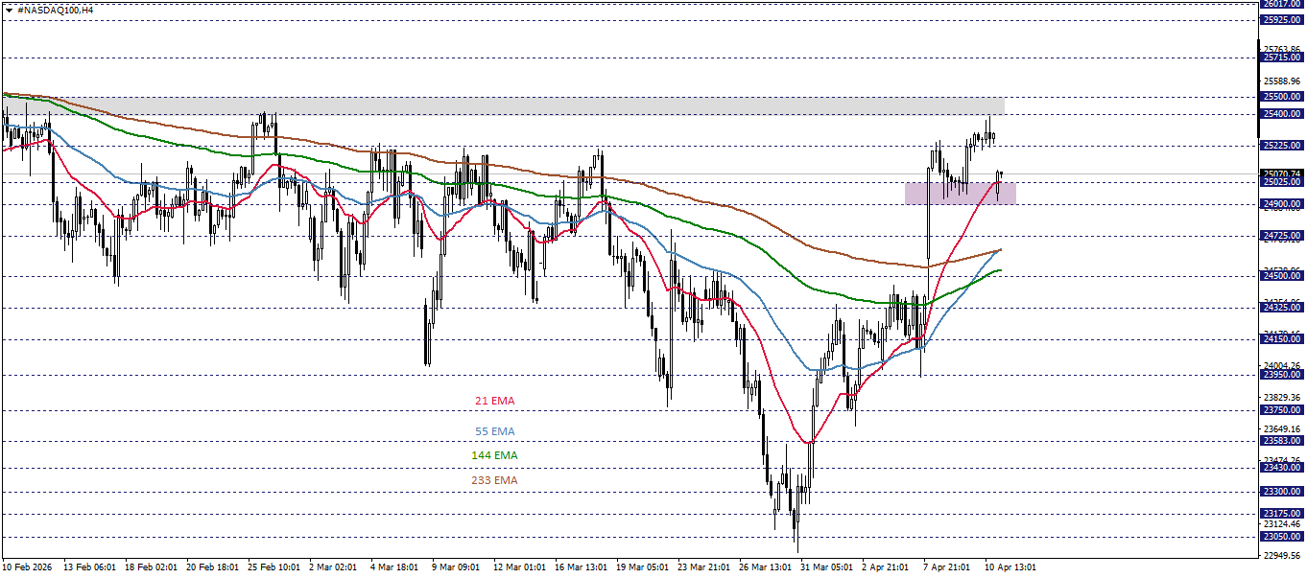Select the 233 EMA legend label
This screenshot has width=1307, height=578.
tap(496, 479)
